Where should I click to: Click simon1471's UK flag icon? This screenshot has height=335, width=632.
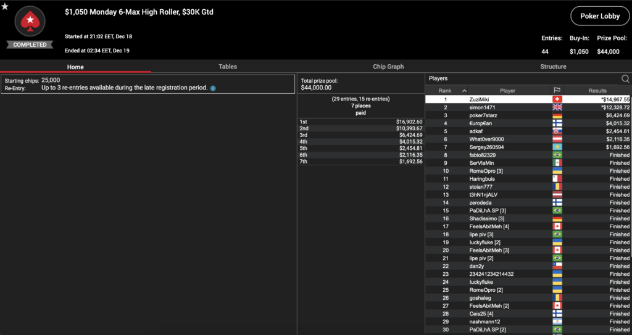coord(557,107)
